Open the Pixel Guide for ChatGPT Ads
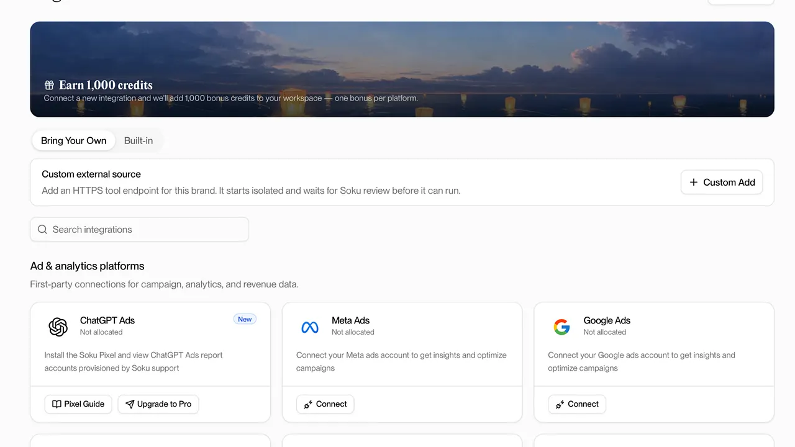 click(78, 404)
